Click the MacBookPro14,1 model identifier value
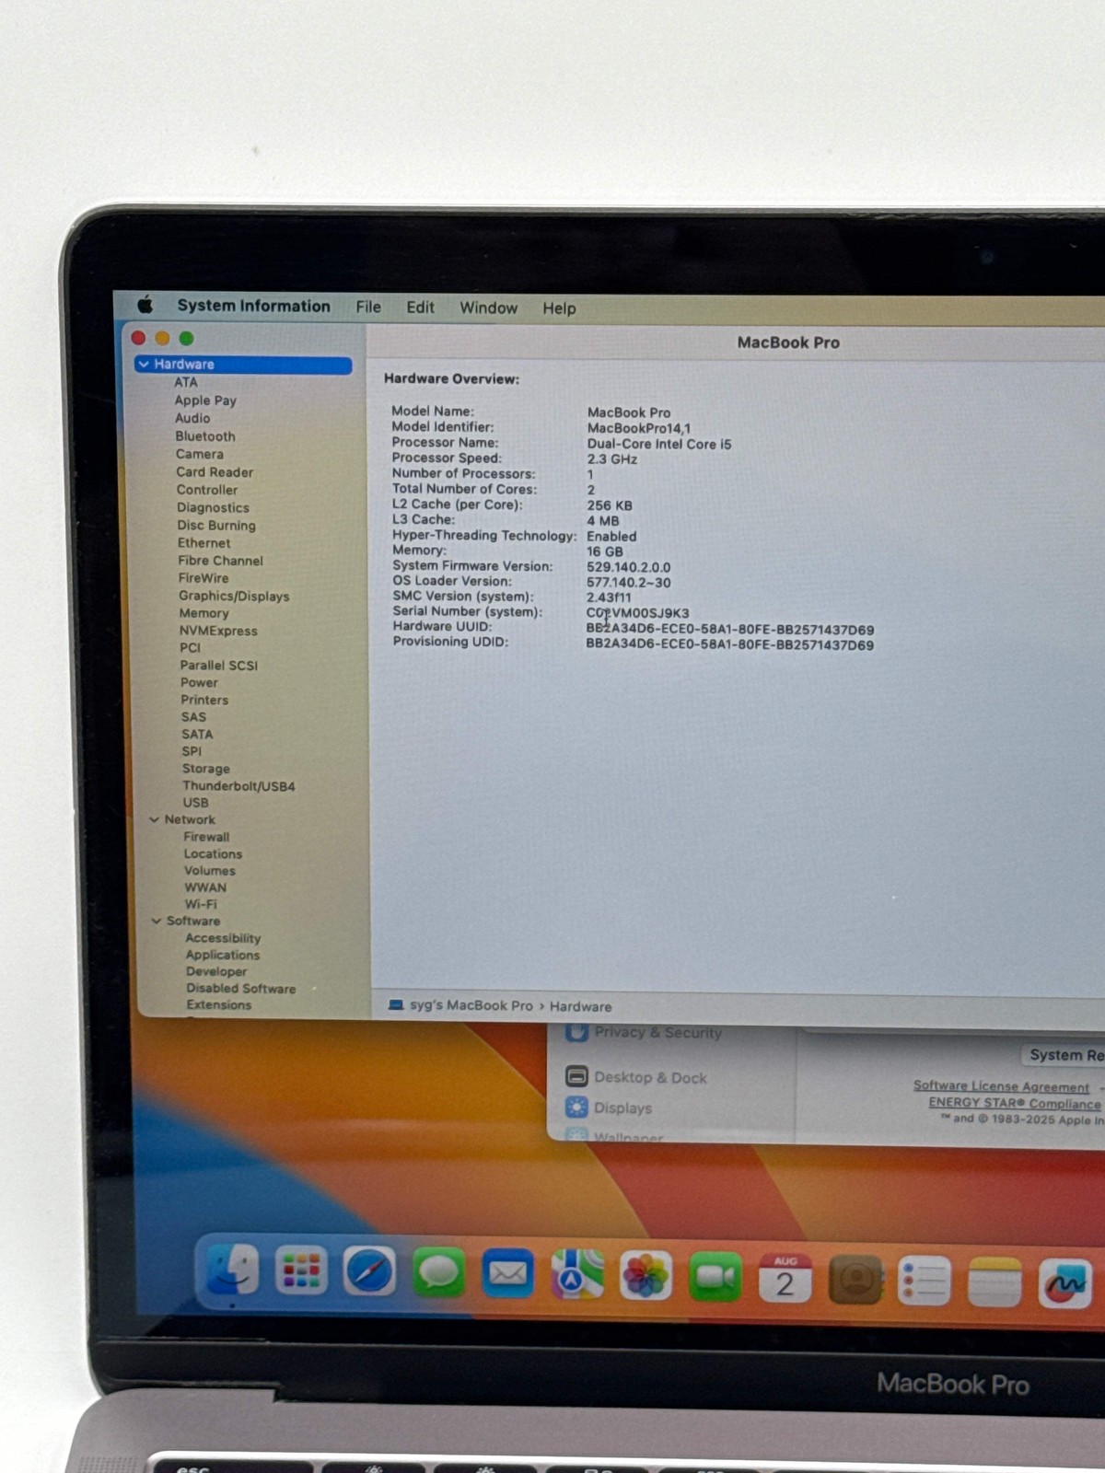Screen dimensions: 1105x1473 point(639,428)
